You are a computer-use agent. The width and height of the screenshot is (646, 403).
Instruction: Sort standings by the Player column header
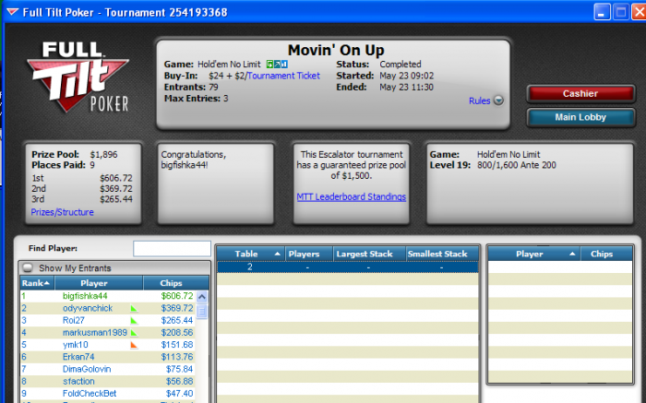coord(99,283)
